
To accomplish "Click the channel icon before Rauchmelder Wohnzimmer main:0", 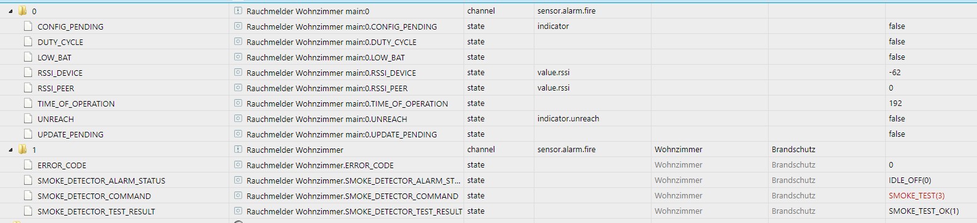I will point(238,11).
